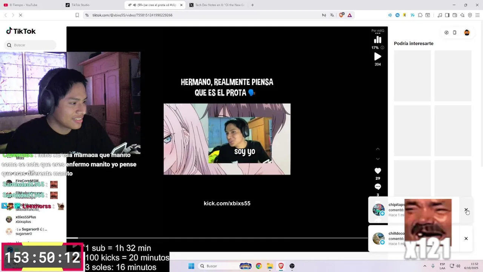
Task: Open the Brave Leo AI sparkle icon
Action: [x=462, y=15]
